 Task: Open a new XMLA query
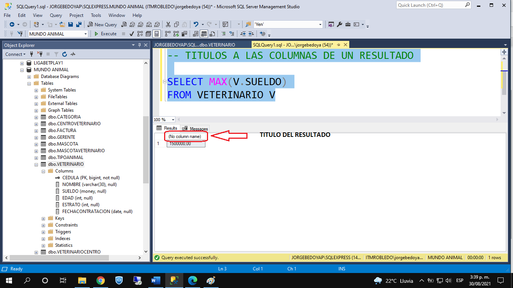[x=149, y=24]
